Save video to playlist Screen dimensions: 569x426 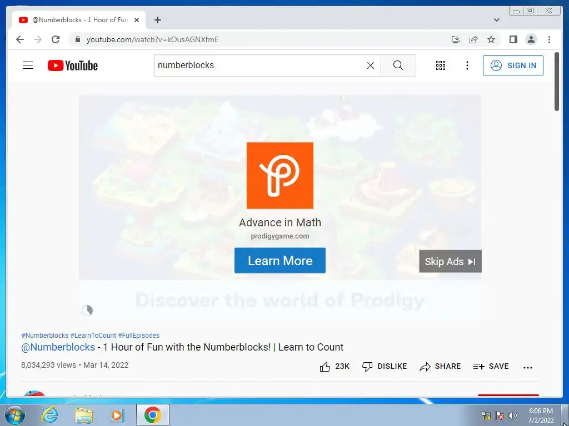pos(491,367)
